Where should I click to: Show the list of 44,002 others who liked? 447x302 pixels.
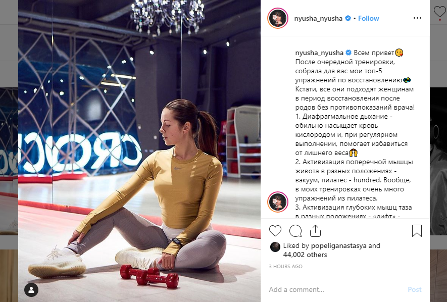pos(305,255)
